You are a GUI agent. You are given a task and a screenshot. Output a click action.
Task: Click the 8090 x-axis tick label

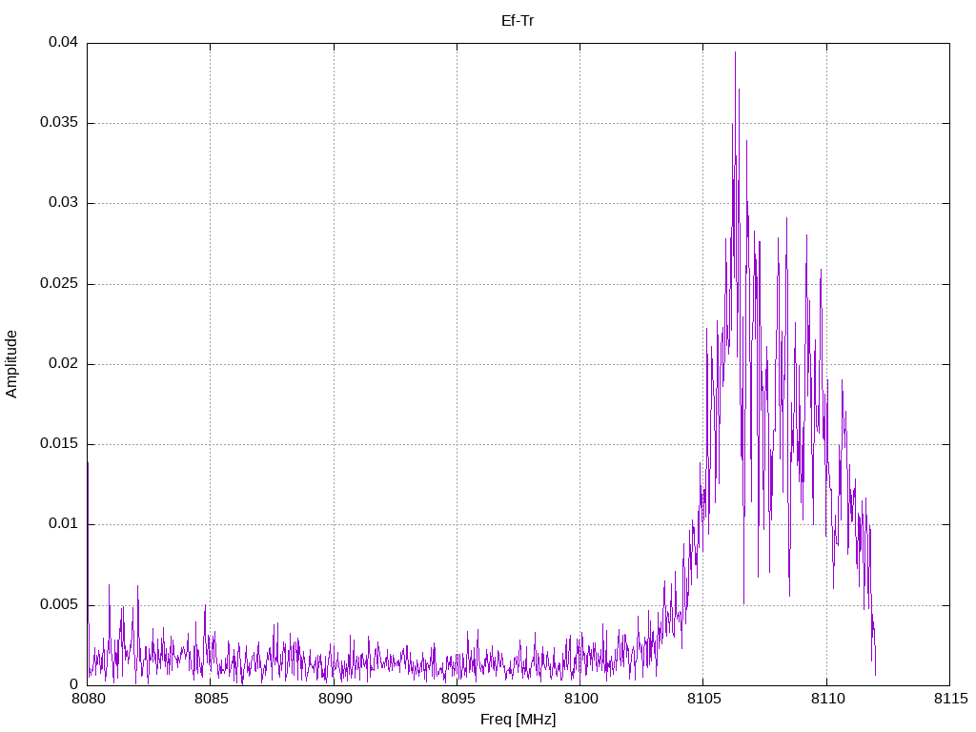(x=335, y=699)
